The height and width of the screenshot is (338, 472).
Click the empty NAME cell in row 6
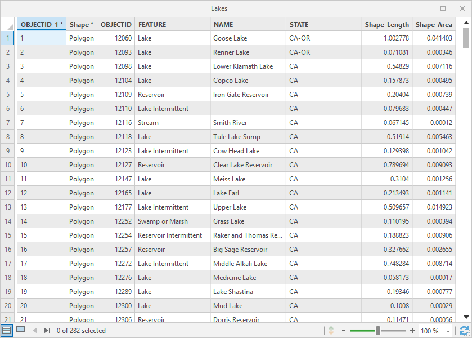[248, 109]
